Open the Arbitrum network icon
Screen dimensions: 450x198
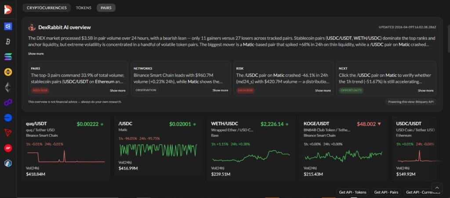[x=8, y=163]
